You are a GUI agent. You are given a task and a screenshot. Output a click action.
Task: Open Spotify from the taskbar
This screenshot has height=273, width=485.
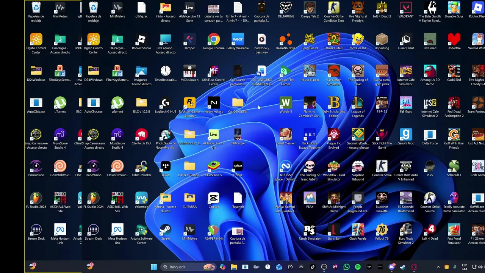[358, 267]
